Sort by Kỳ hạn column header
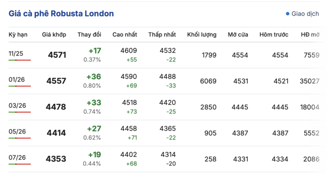The width and height of the screenshot is (330, 178). coord(18,35)
